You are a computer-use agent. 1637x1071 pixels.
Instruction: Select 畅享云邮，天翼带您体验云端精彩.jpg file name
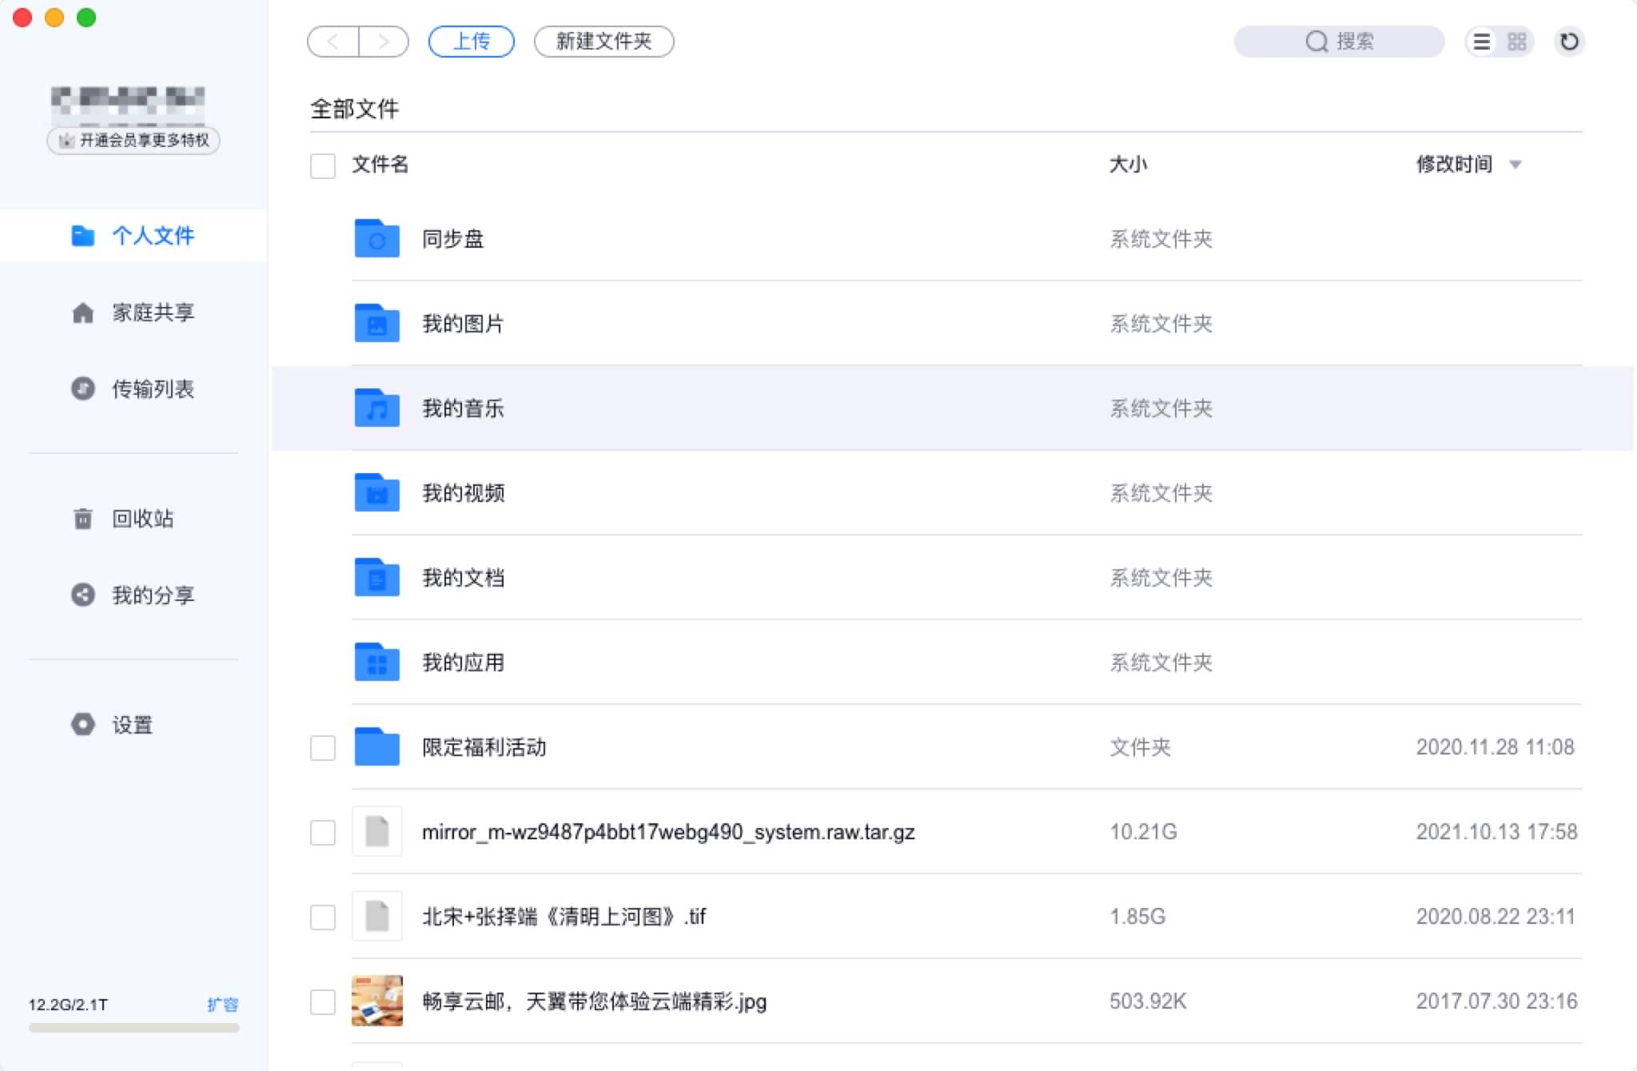point(595,1001)
